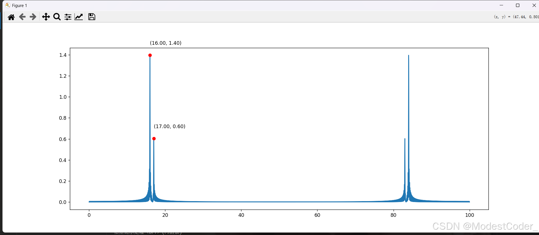Click the y-axis tick label 0.0

click(x=63, y=202)
